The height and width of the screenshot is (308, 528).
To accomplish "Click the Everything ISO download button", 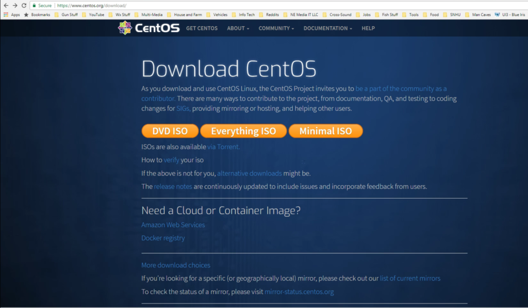I will 243,131.
